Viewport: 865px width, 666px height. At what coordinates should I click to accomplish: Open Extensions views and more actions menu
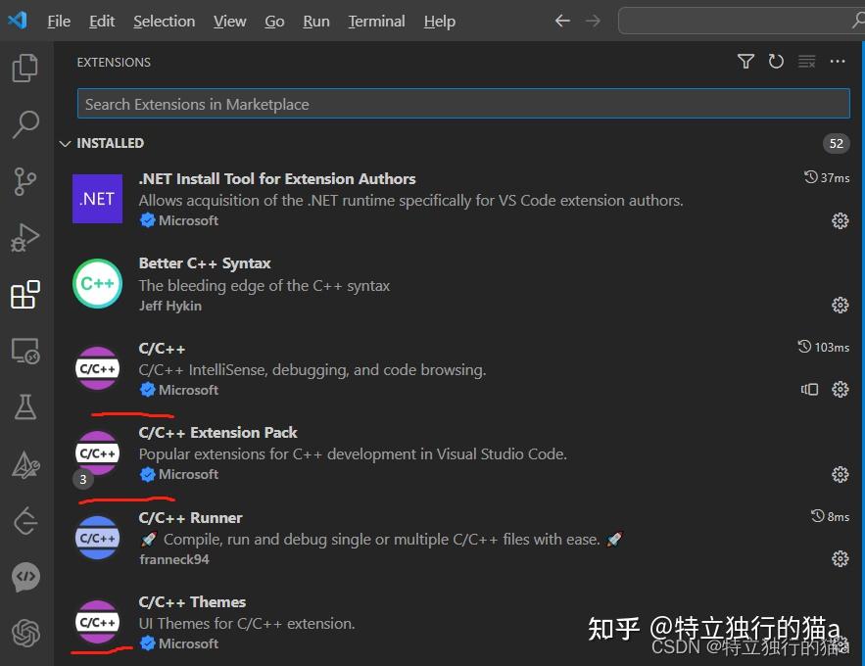(x=838, y=61)
